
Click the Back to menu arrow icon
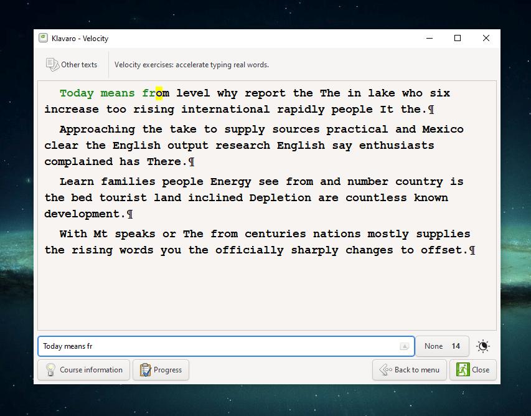[x=386, y=369]
